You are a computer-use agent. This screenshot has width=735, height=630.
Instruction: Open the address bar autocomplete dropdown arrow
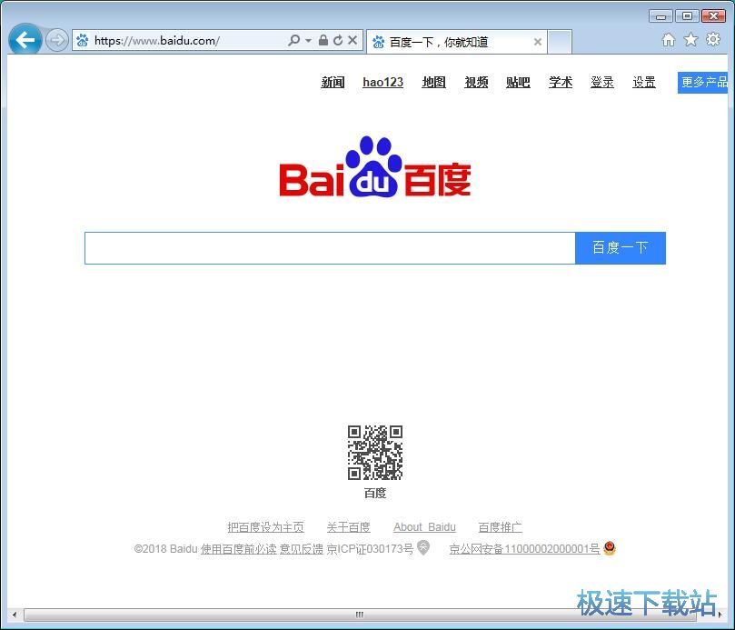click(308, 41)
